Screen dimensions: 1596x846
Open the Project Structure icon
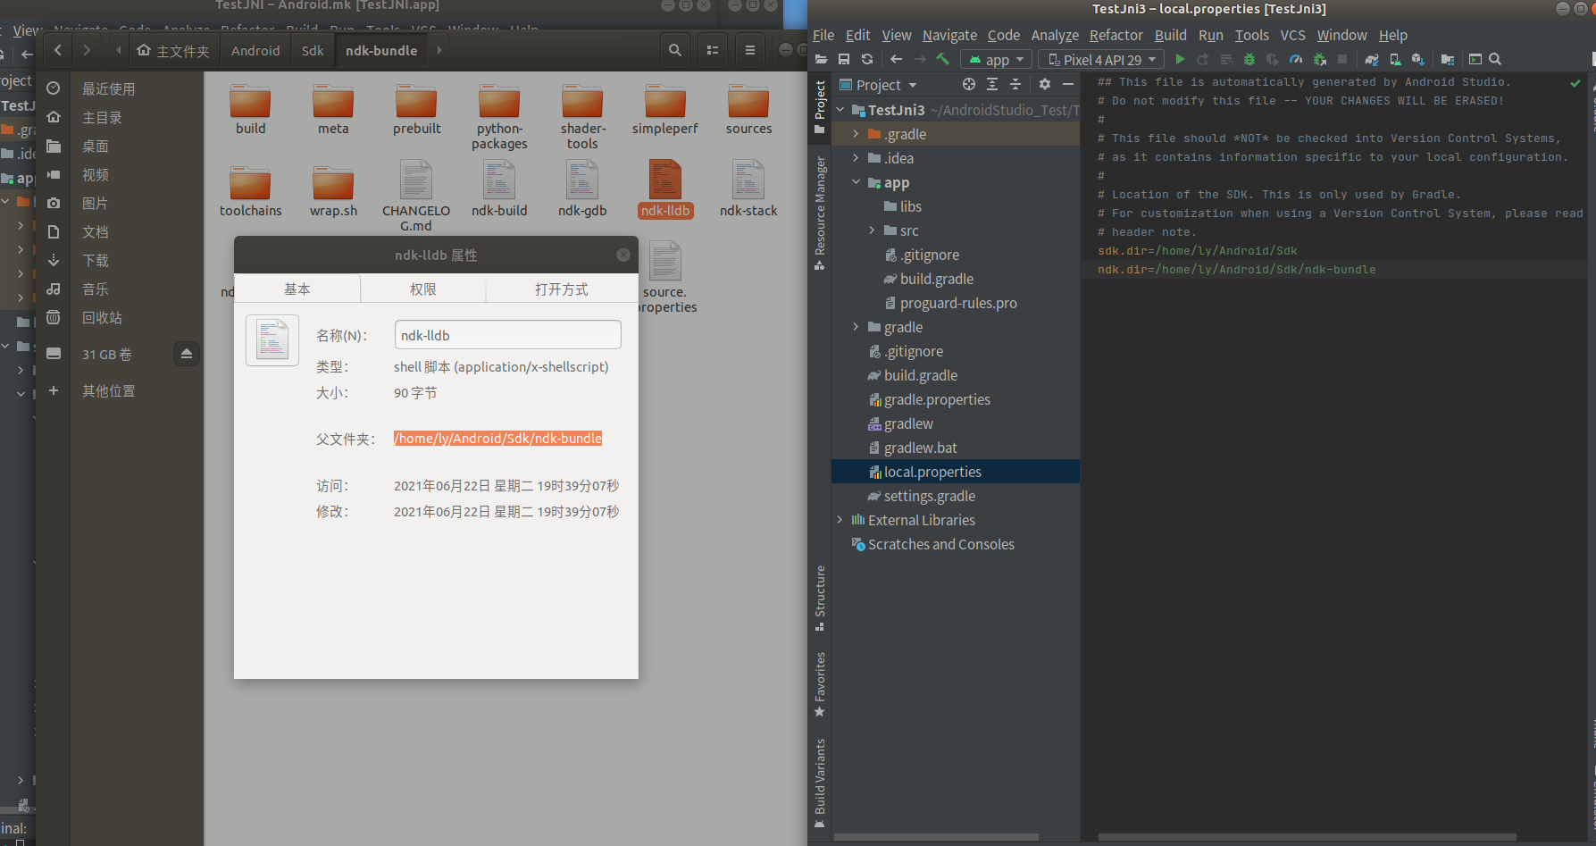click(1448, 59)
